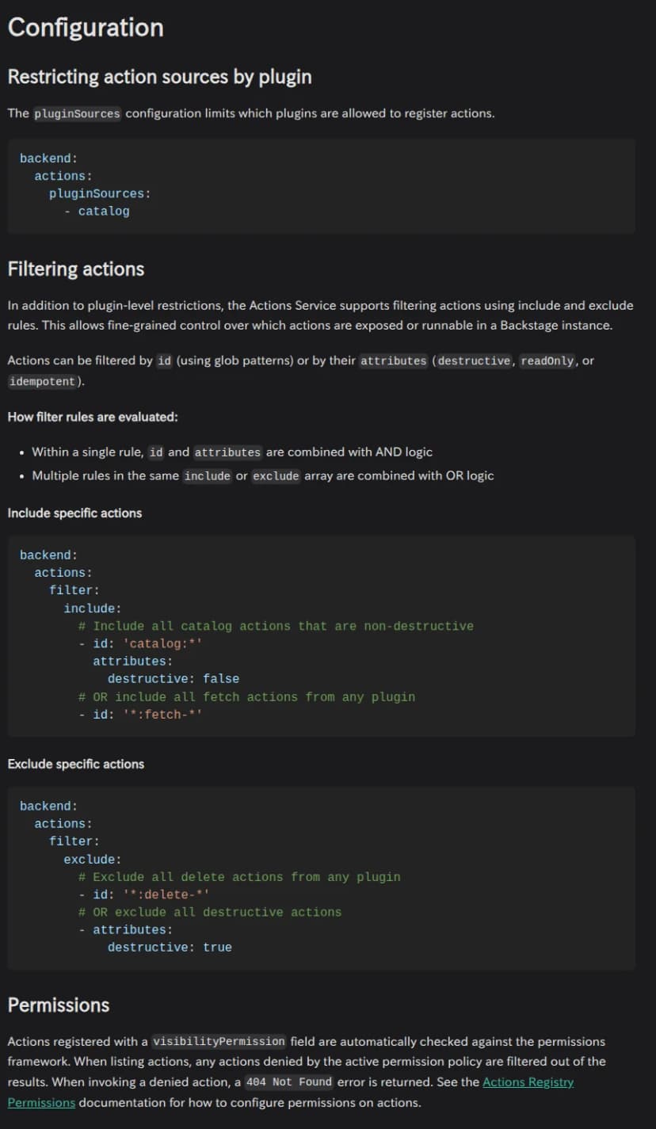Click the inline idempotent code term
Image resolution: width=656 pixels, height=1129 pixels.
click(x=43, y=381)
